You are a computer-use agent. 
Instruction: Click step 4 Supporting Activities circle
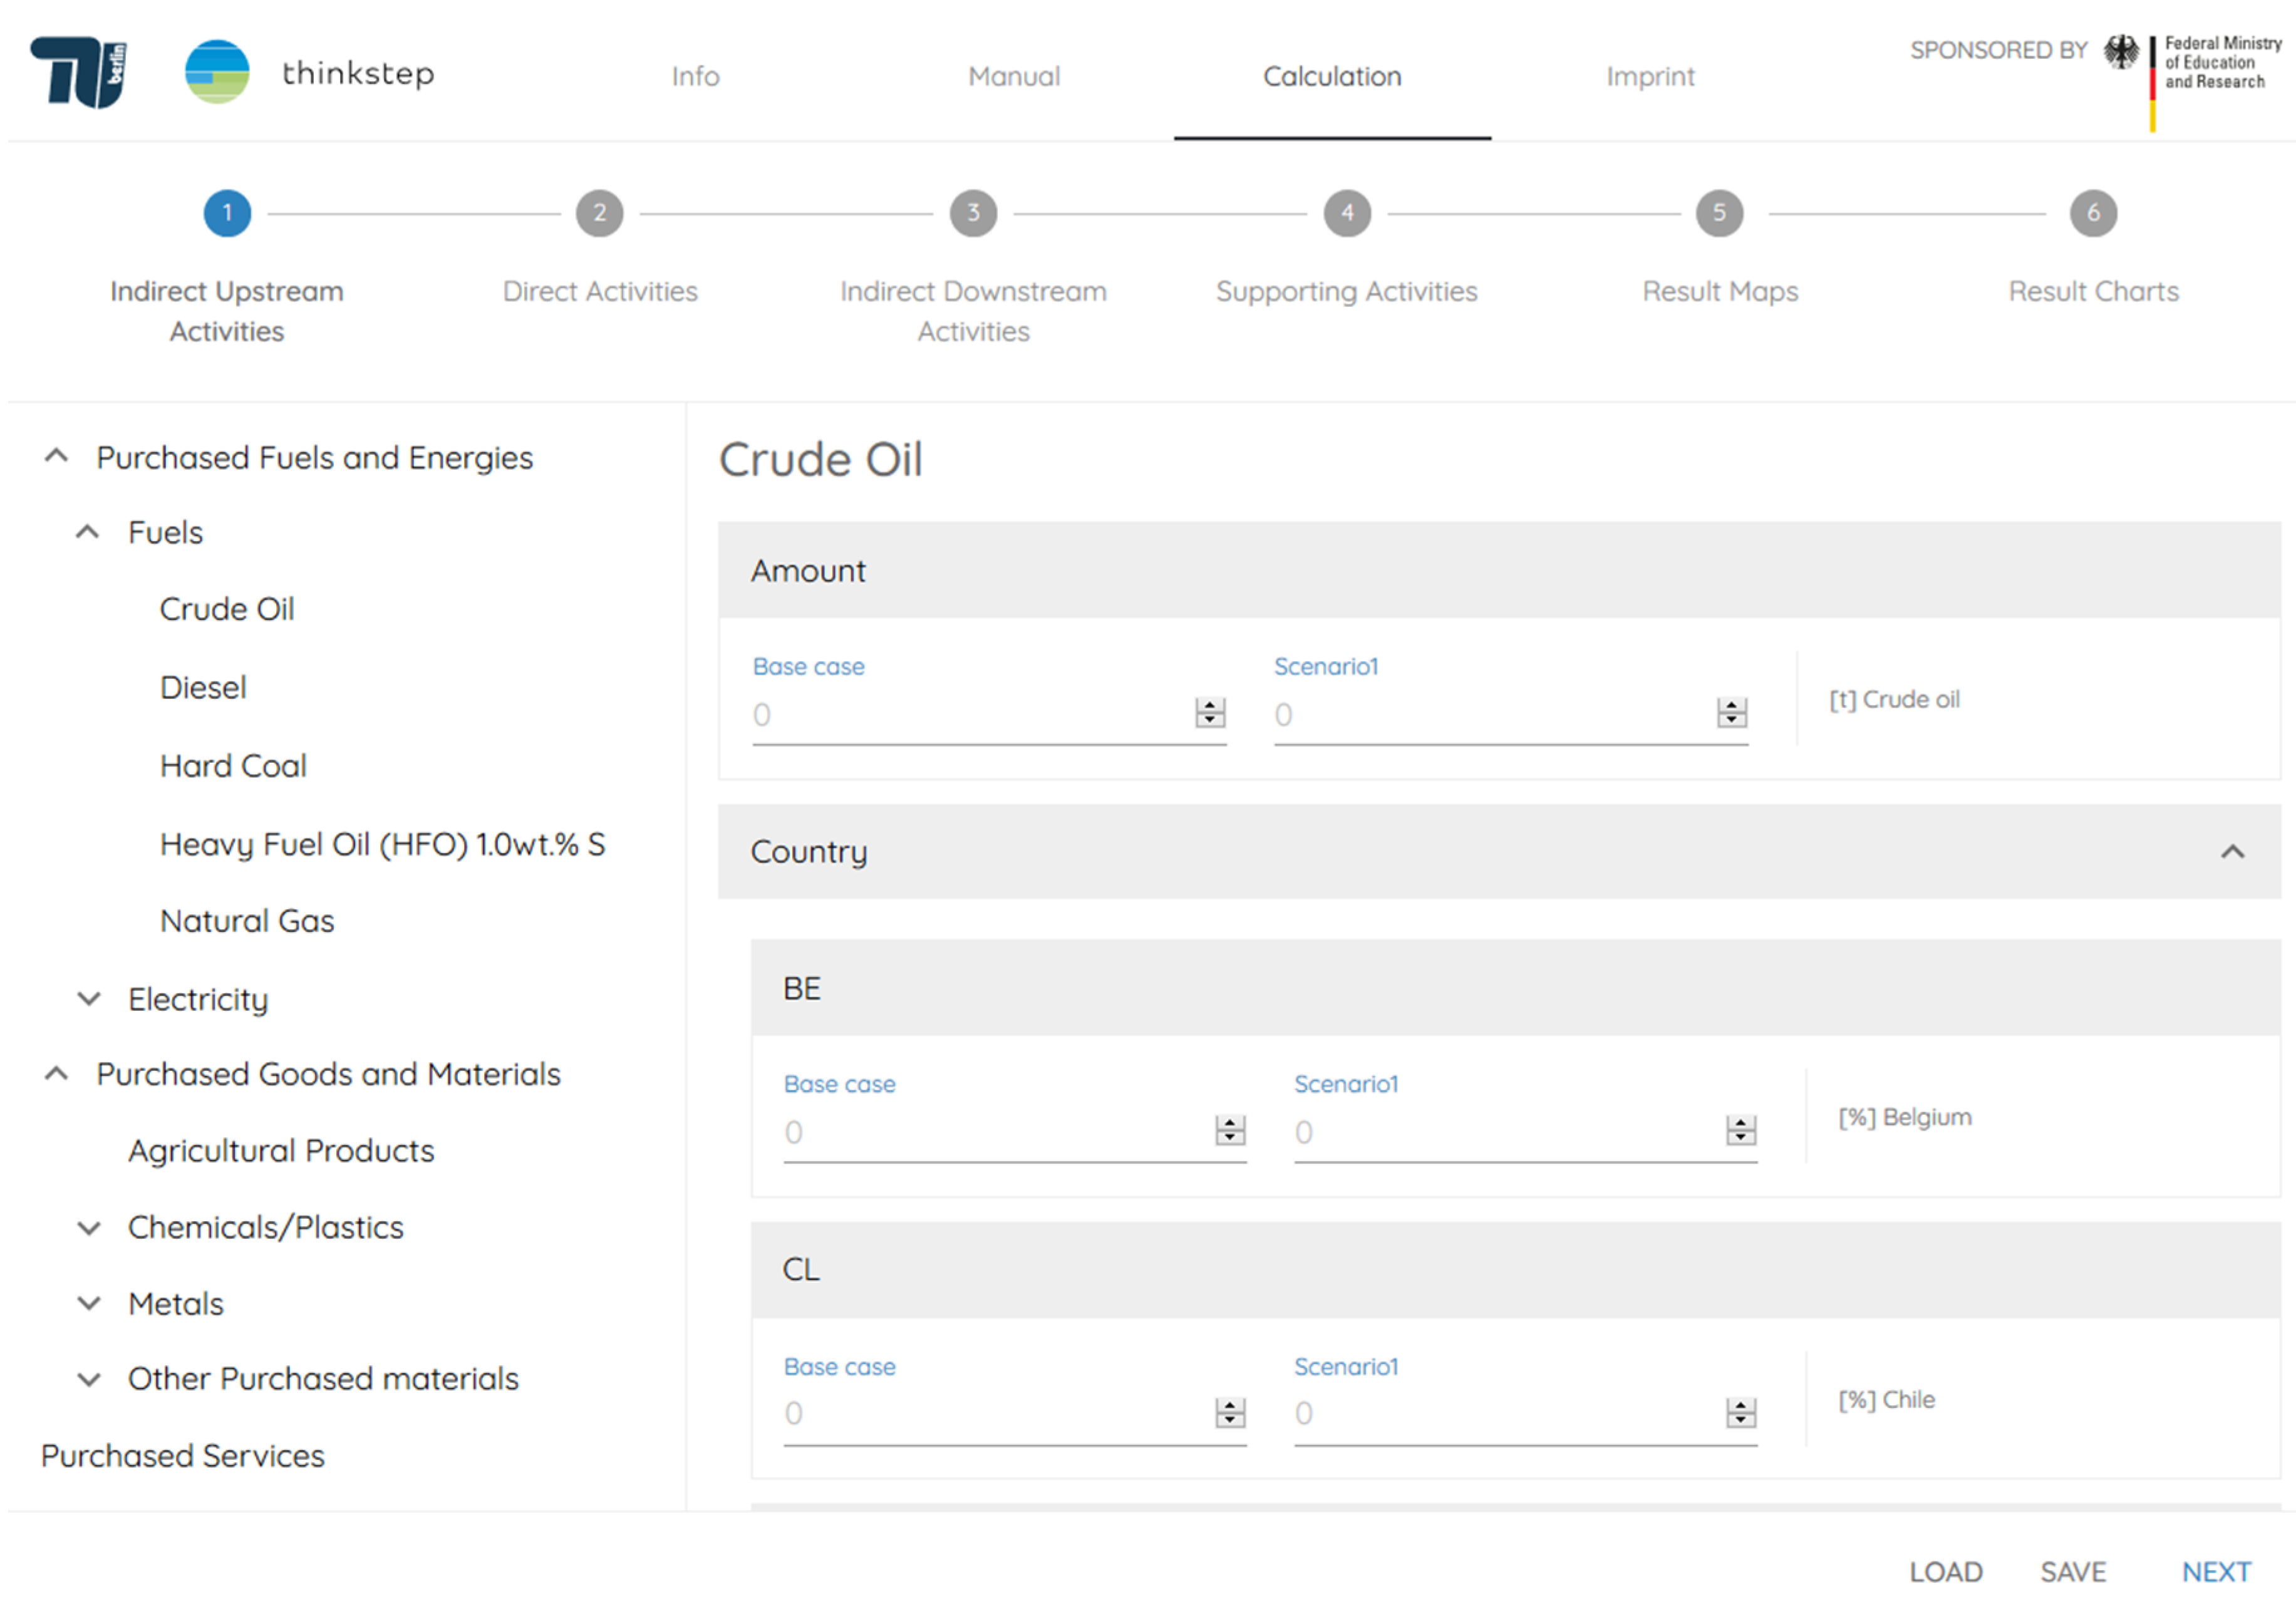pyautogui.click(x=1346, y=213)
